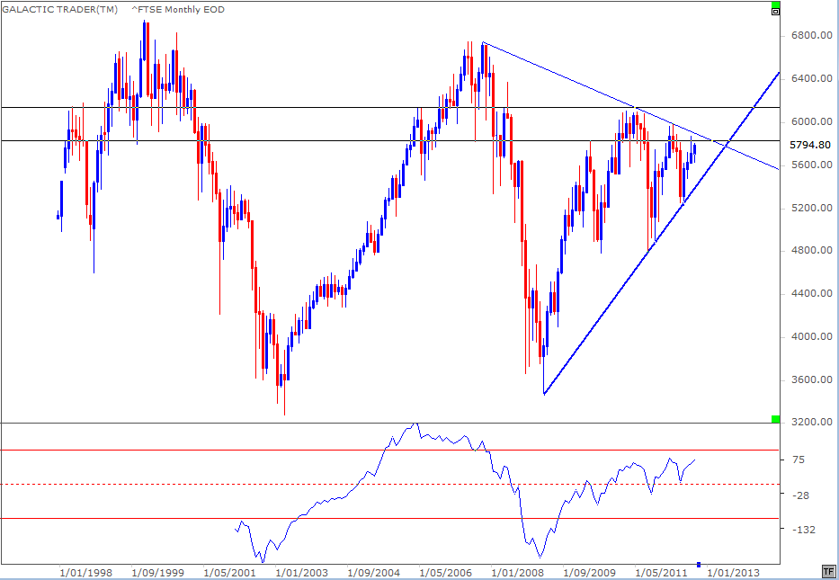
Task: Click the 6800.00 price axis label
Action: [x=811, y=36]
